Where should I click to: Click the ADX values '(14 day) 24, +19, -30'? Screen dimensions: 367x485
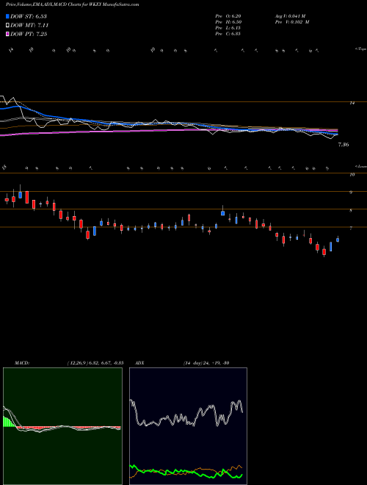206,363
